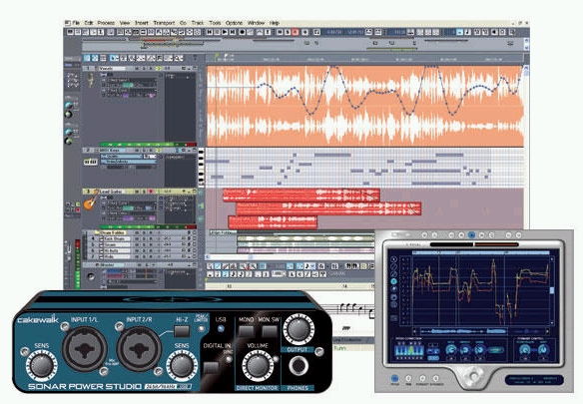Select the second red Lead Guitar clip
The height and width of the screenshot is (404, 583).
328,208
